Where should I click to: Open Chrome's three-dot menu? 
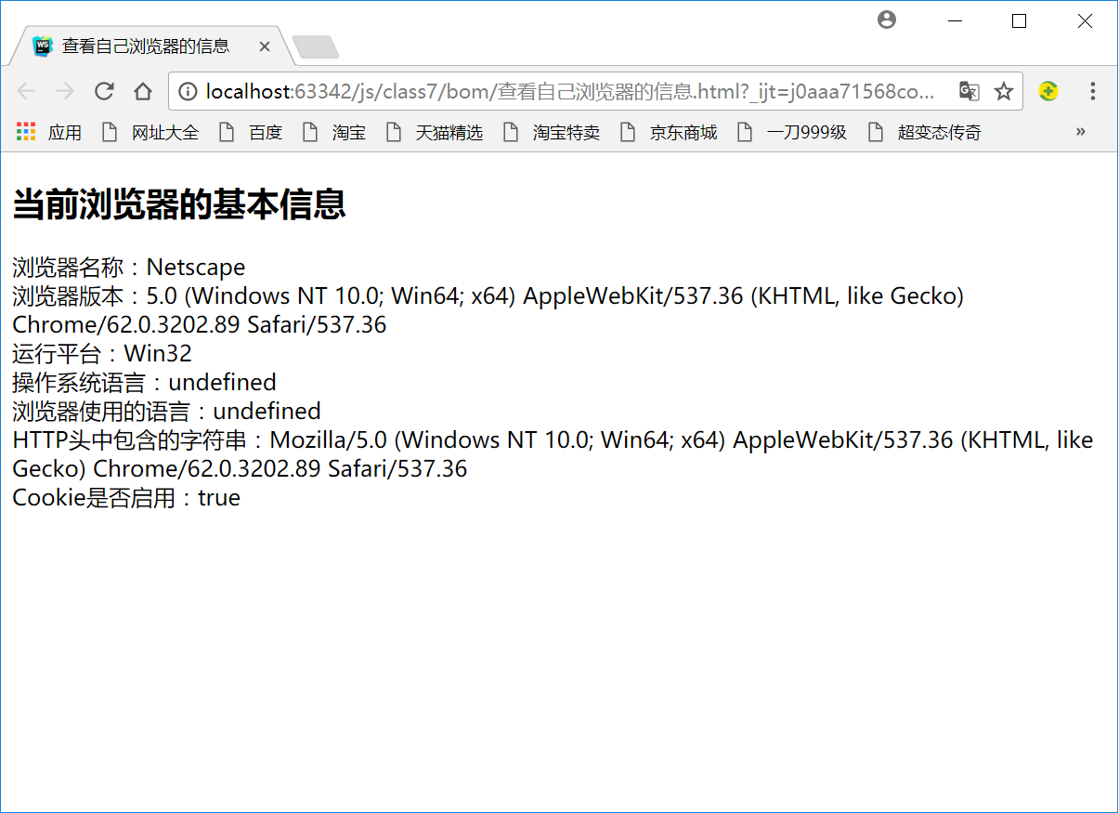(x=1092, y=91)
